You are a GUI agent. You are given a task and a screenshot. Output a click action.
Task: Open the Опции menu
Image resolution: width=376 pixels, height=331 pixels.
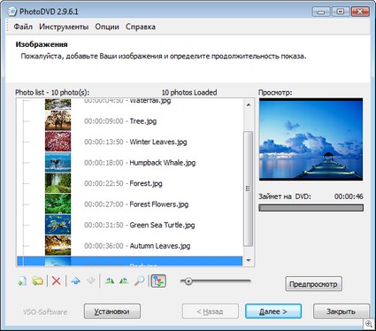[107, 27]
